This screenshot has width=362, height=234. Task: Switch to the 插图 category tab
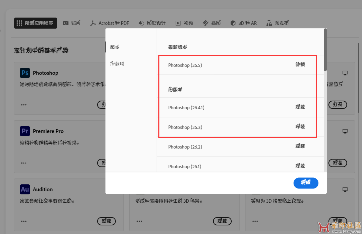click(212, 23)
